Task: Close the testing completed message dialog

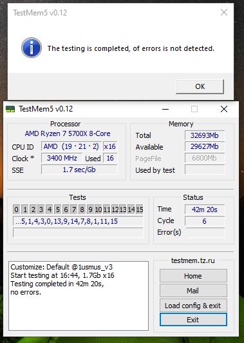Action: (x=224, y=12)
